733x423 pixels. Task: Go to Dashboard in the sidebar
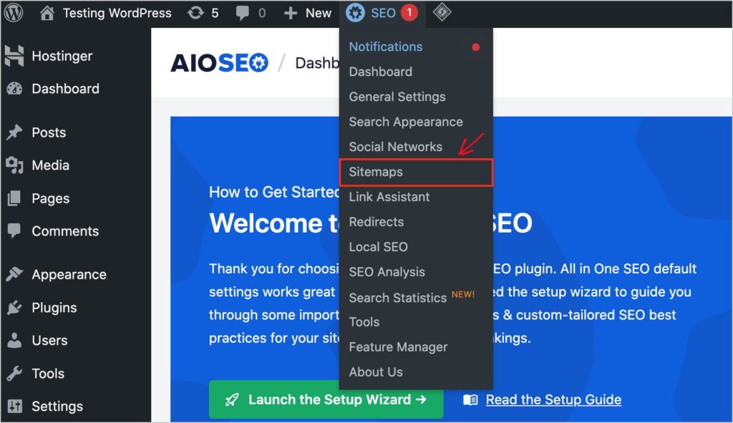point(65,89)
